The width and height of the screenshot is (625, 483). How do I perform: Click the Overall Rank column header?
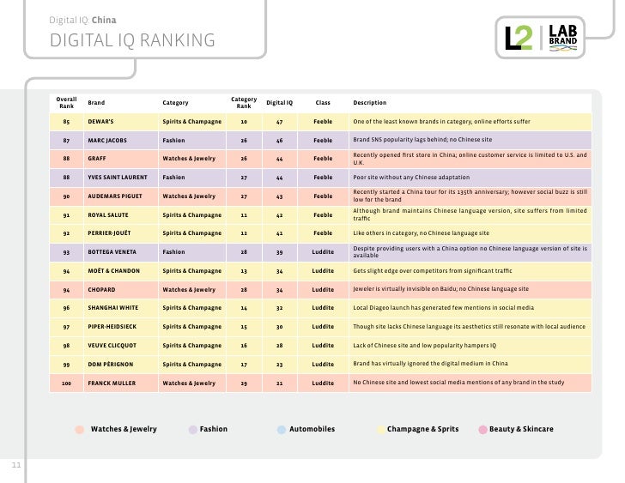[x=67, y=102]
